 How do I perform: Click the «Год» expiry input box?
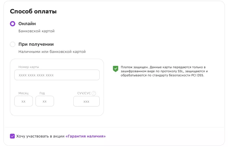pyautogui.click(x=45, y=101)
